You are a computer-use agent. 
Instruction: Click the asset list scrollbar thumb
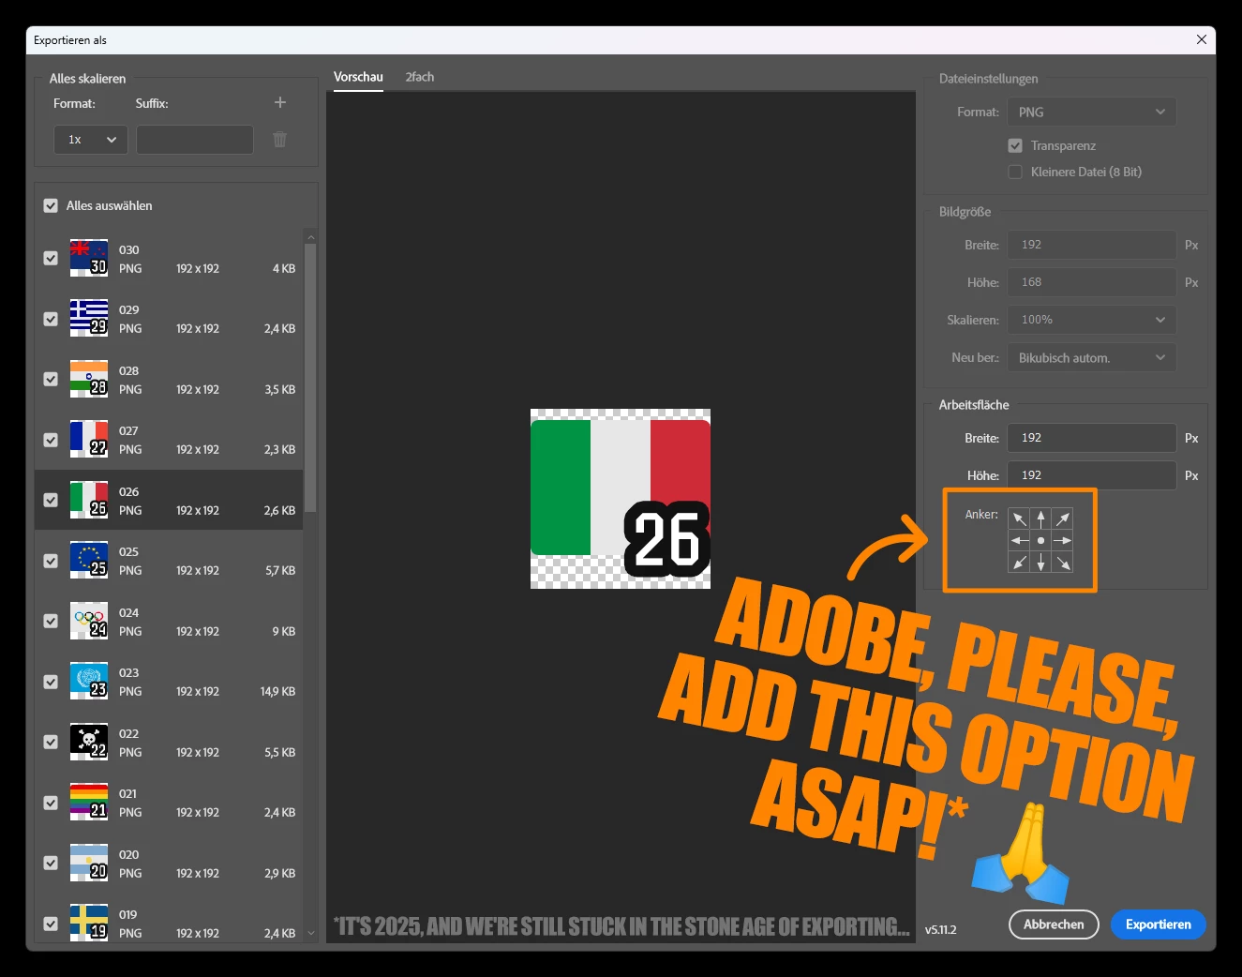coord(310,378)
